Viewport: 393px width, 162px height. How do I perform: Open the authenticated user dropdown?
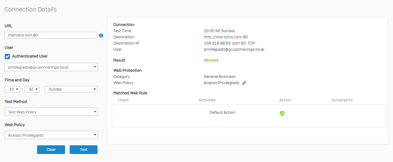point(51,67)
